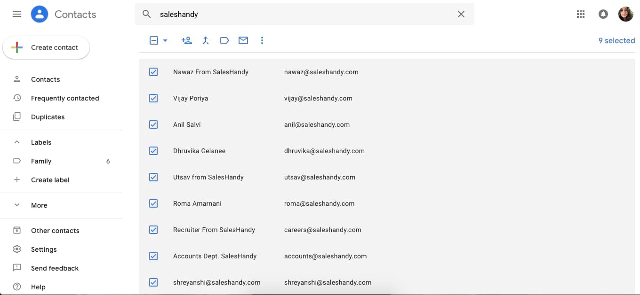Open the account profile avatar
Screen dimensions: 640x295
pyautogui.click(x=626, y=14)
